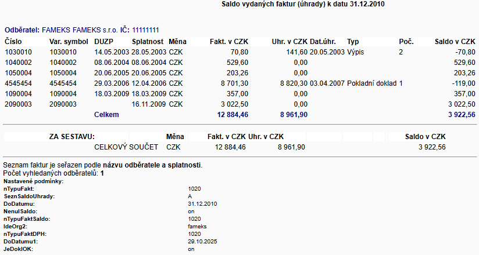
Task: Click the Celkem totals row label
Action: [106, 115]
